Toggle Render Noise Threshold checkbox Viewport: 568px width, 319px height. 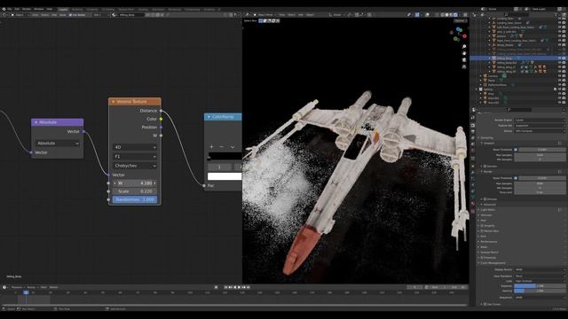click(516, 178)
